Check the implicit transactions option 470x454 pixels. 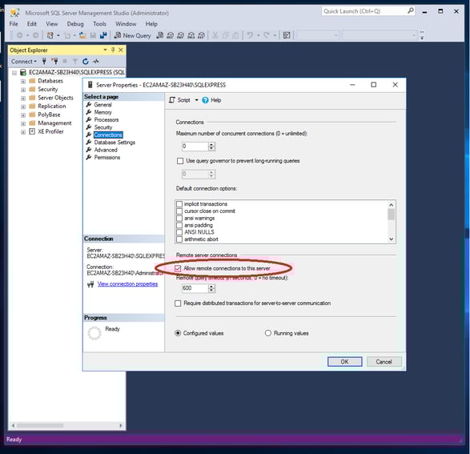(179, 204)
